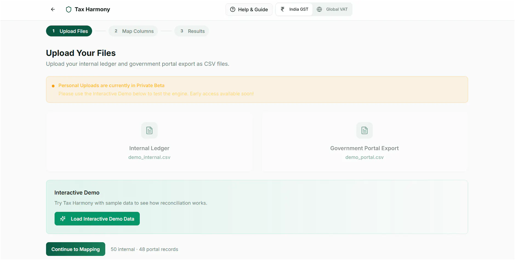The height and width of the screenshot is (260, 515).
Task: Switch to Global VAT mode
Action: pyautogui.click(x=332, y=9)
